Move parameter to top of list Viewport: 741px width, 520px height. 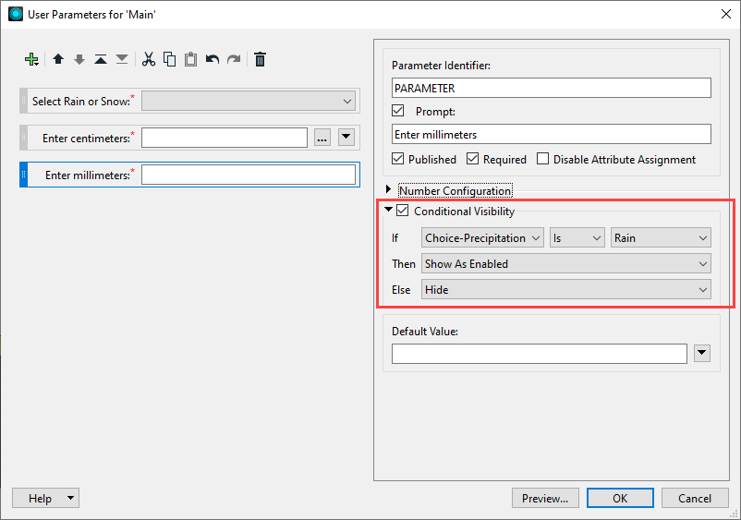[101, 59]
